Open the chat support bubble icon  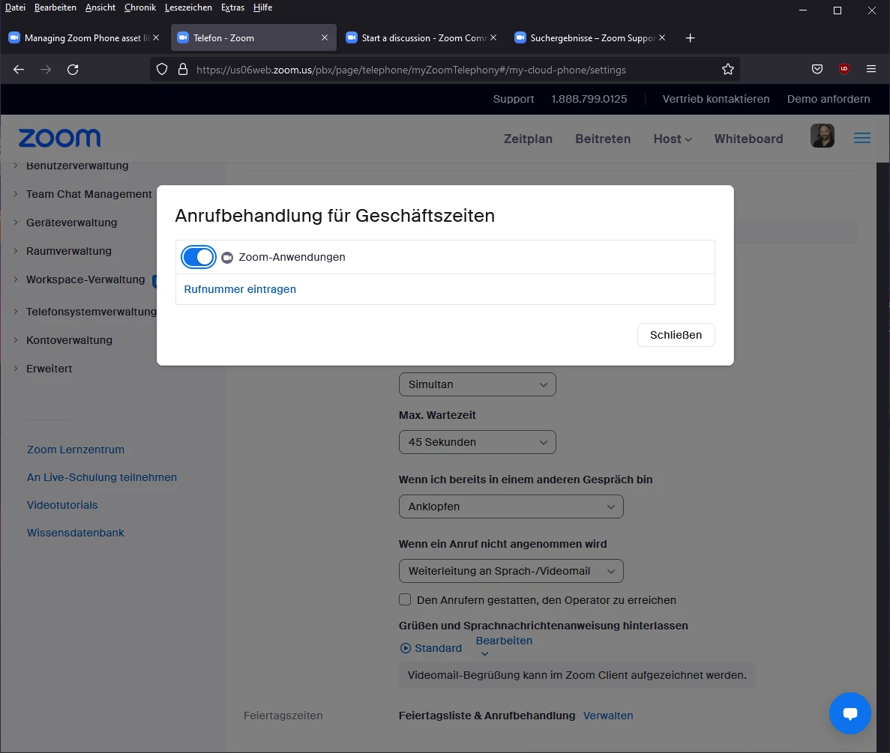point(850,713)
